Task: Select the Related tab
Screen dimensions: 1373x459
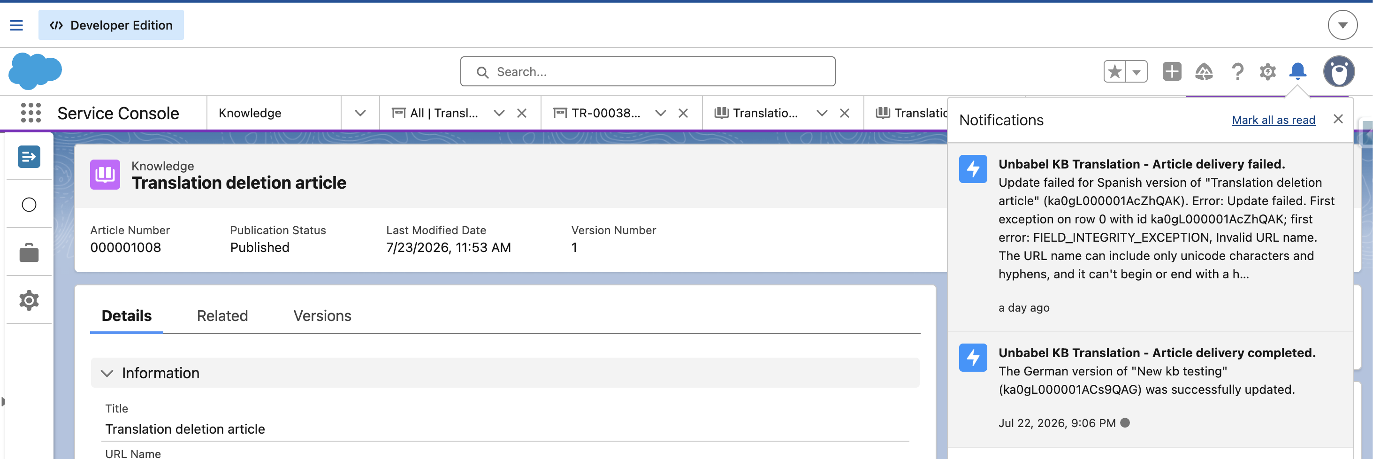Action: pos(222,315)
